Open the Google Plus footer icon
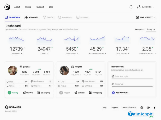The image size is (161, 120). click(148, 107)
